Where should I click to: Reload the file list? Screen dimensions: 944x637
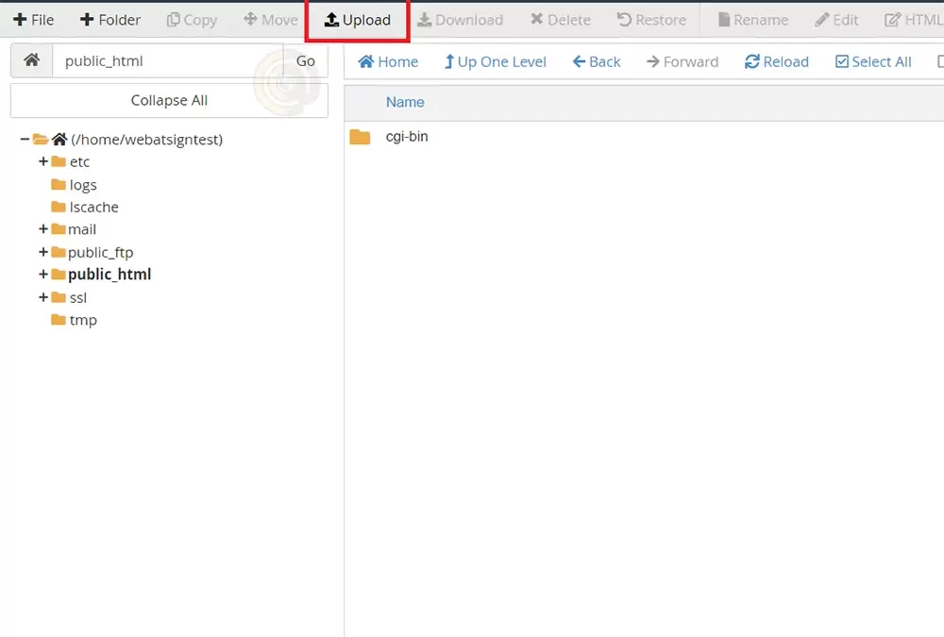(x=776, y=61)
